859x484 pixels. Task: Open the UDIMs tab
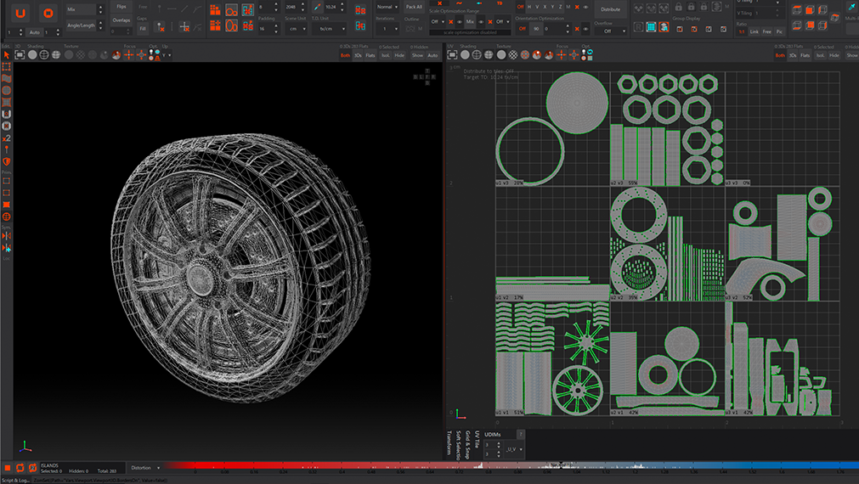point(493,435)
